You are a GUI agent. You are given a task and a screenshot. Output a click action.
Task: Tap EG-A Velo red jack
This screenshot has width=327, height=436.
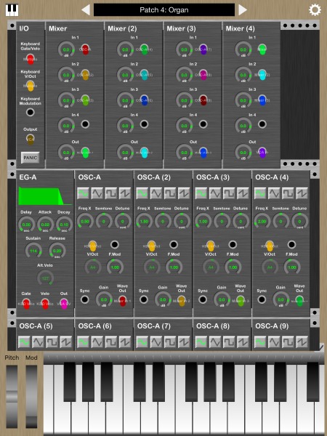tap(45, 304)
